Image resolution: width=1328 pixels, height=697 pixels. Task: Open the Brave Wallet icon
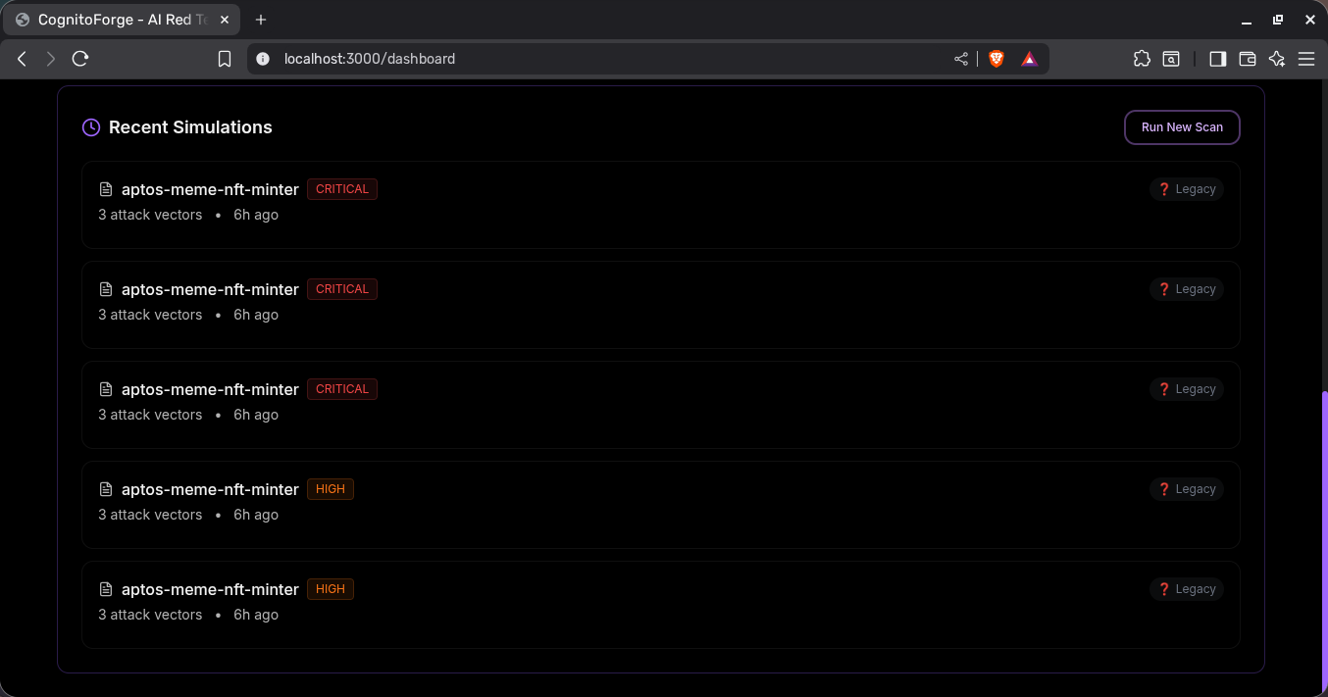[x=1248, y=59]
